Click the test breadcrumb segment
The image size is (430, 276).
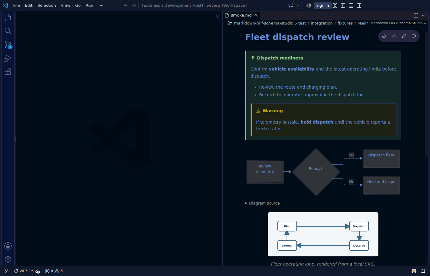[x=302, y=23]
